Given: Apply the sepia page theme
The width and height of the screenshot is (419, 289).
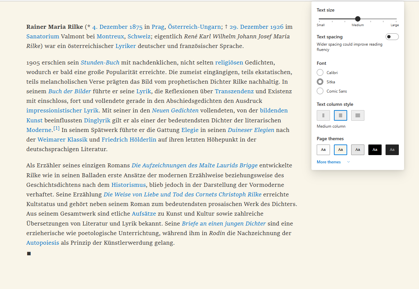Looking at the screenshot, I should (x=340, y=150).
